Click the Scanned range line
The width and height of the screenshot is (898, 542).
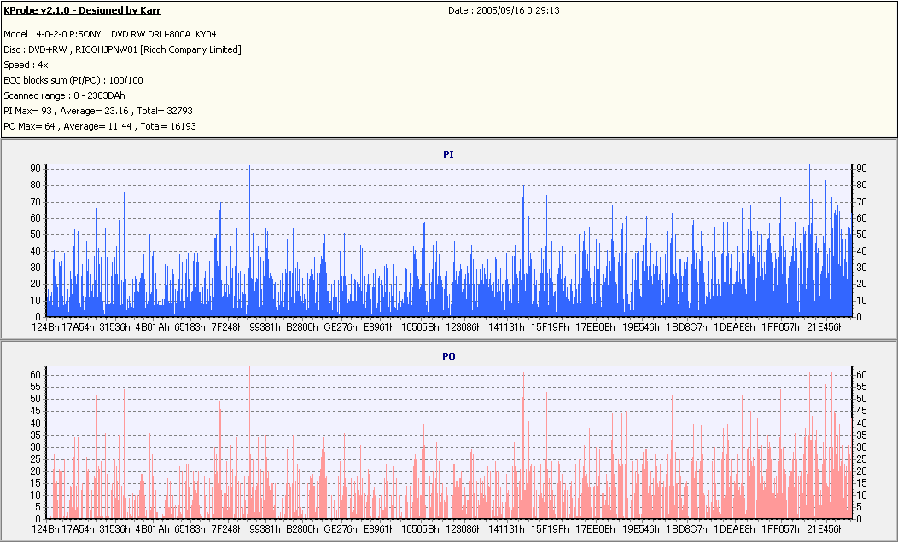64,95
